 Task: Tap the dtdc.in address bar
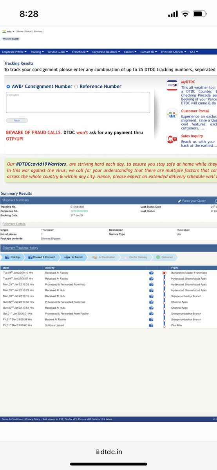(108, 452)
